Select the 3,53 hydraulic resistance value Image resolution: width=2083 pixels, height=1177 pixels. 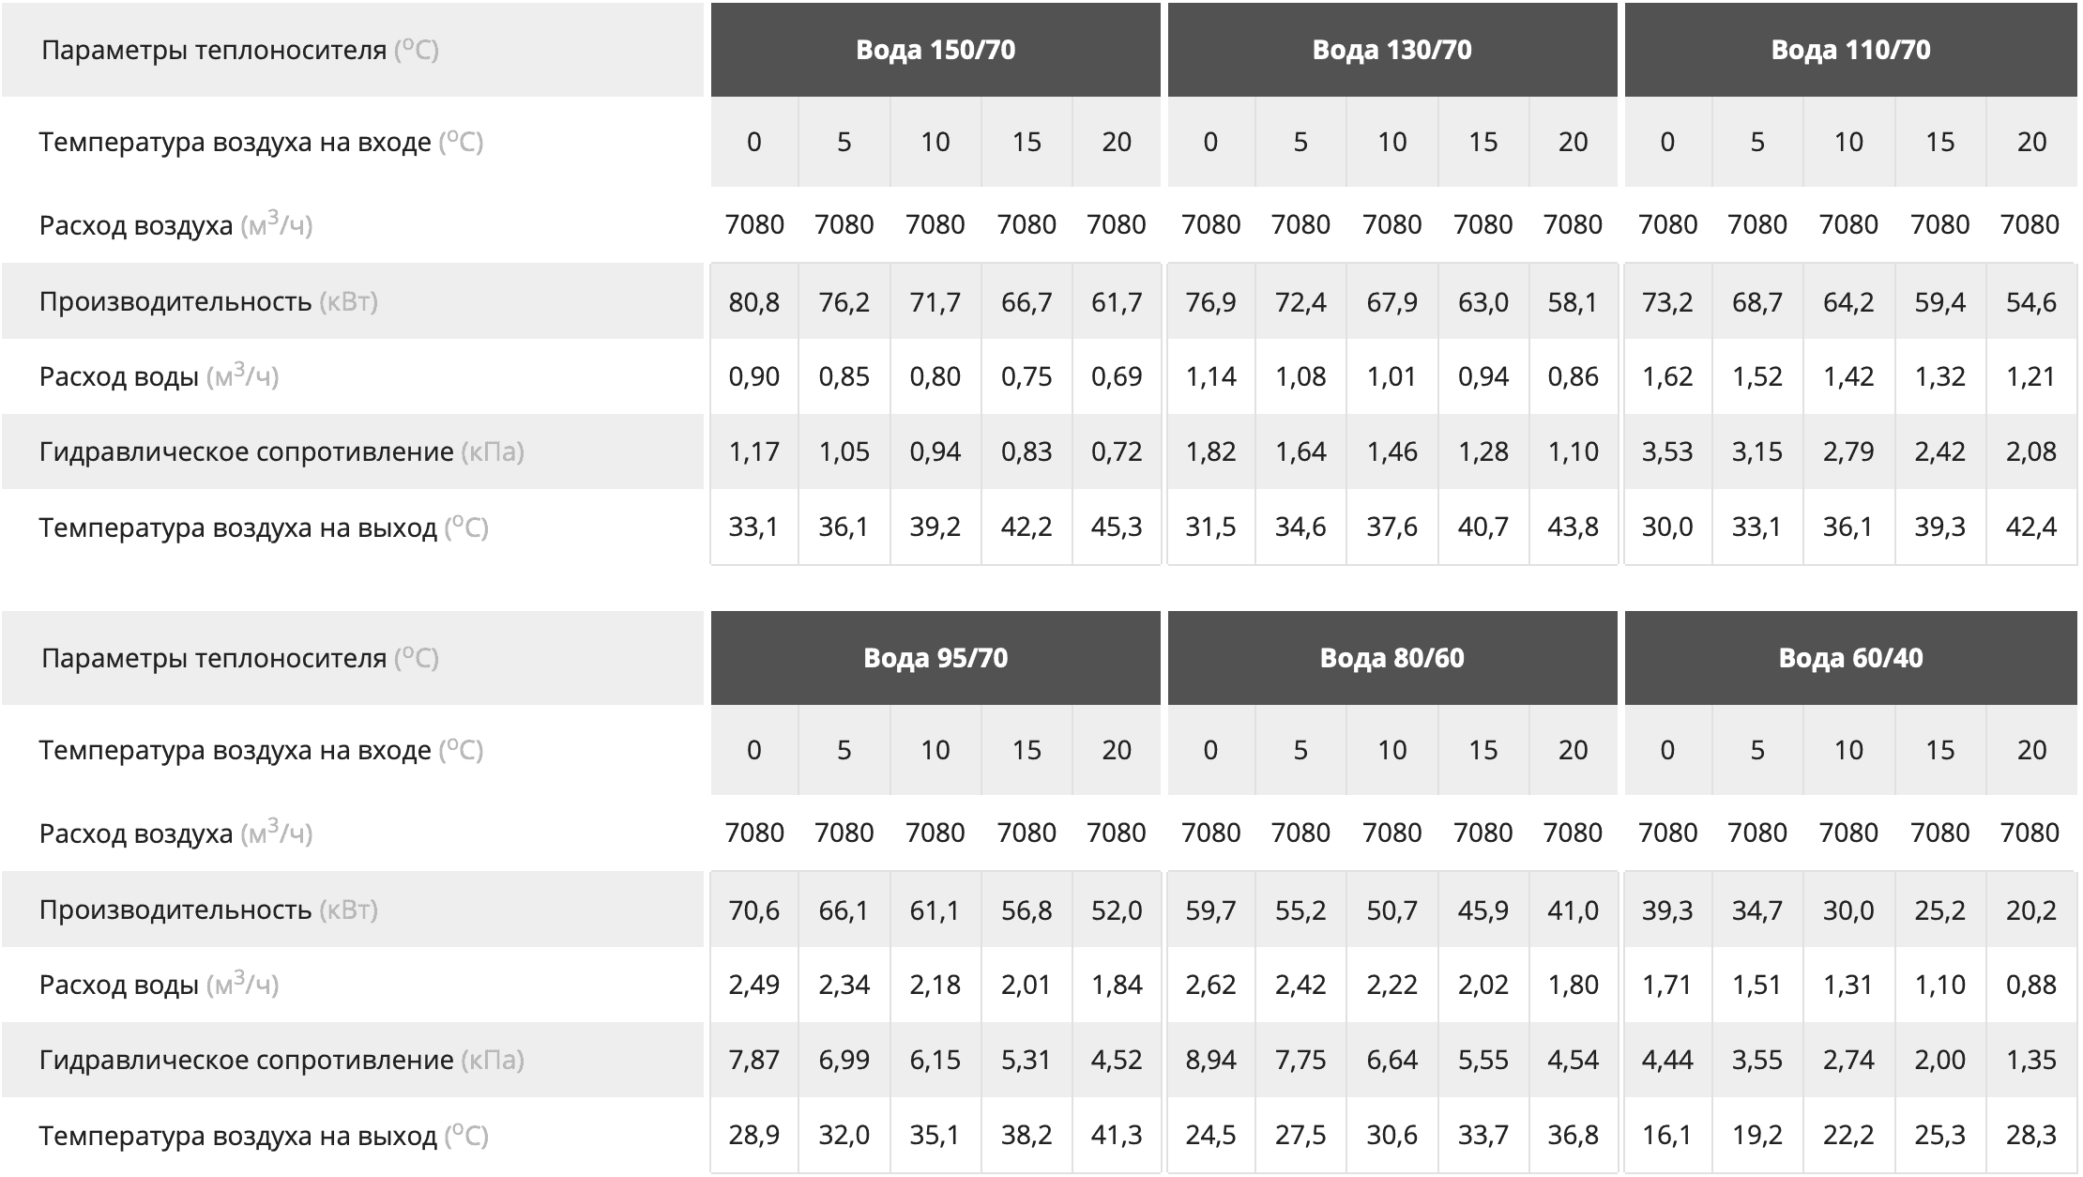(x=1667, y=452)
